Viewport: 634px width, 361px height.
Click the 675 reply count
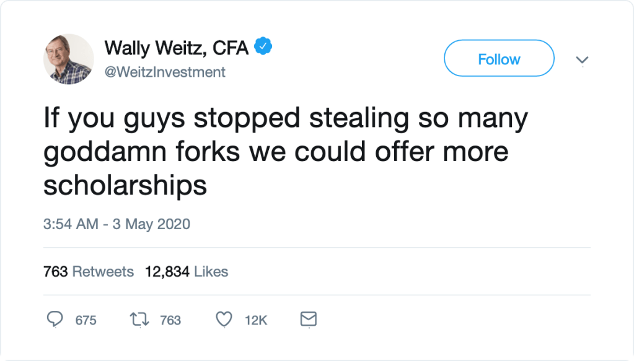coord(86,320)
